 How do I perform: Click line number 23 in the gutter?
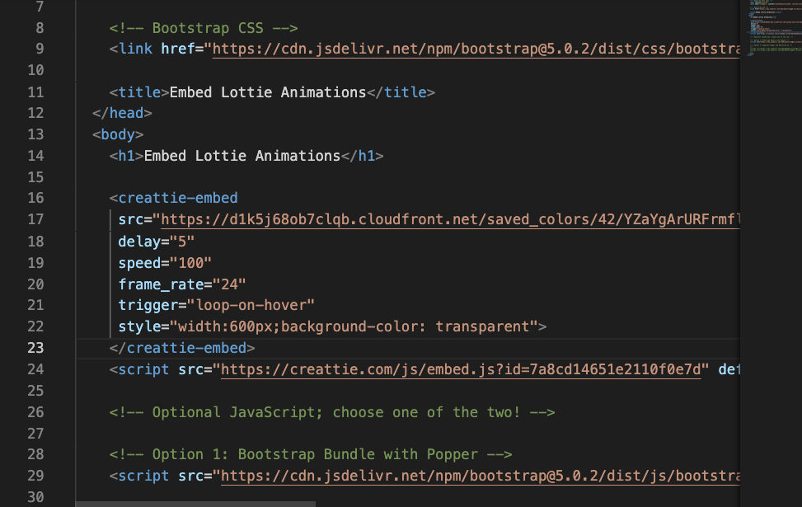tap(35, 348)
